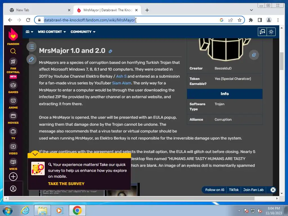Screen dimensions: 288x216
Task: Click the muted volume tray icon
Action: 260,211
